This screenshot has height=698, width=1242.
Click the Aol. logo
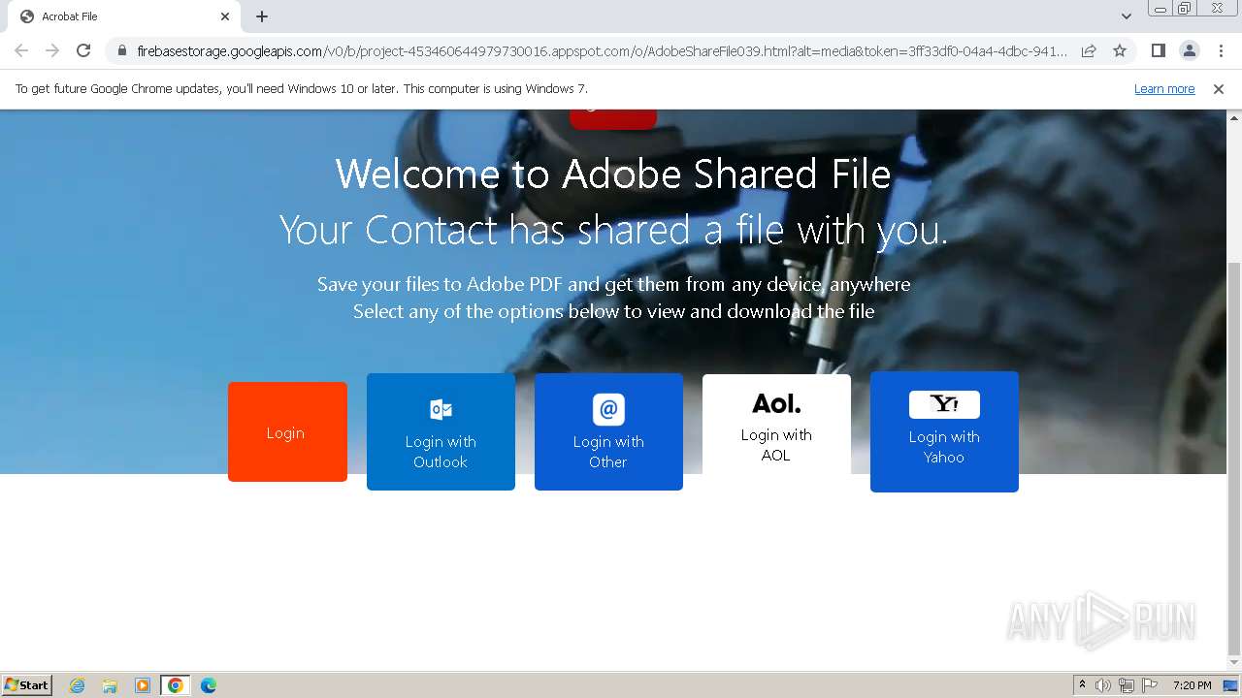(x=776, y=403)
